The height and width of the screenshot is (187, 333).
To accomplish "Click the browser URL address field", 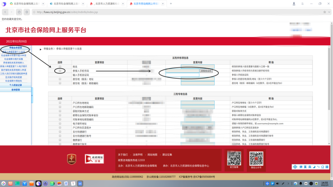I will pos(179,12).
